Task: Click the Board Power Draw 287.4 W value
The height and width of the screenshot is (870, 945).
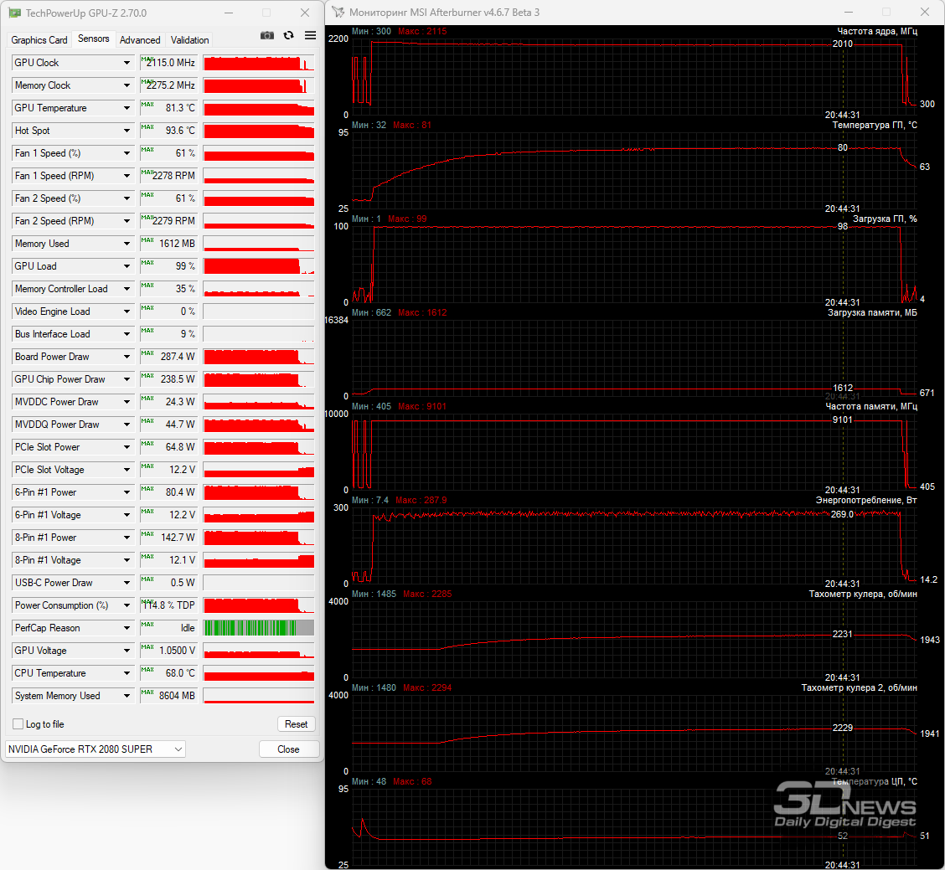Action: point(168,357)
